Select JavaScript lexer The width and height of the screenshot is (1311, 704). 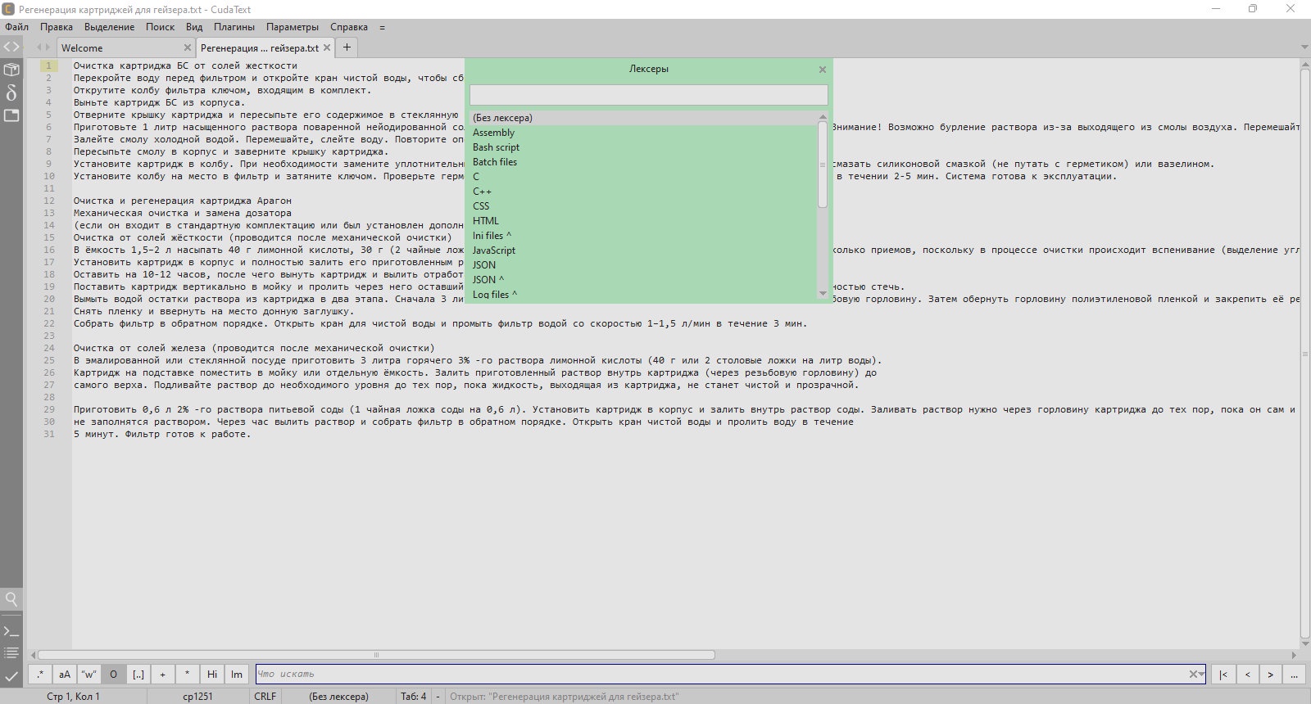(643, 250)
